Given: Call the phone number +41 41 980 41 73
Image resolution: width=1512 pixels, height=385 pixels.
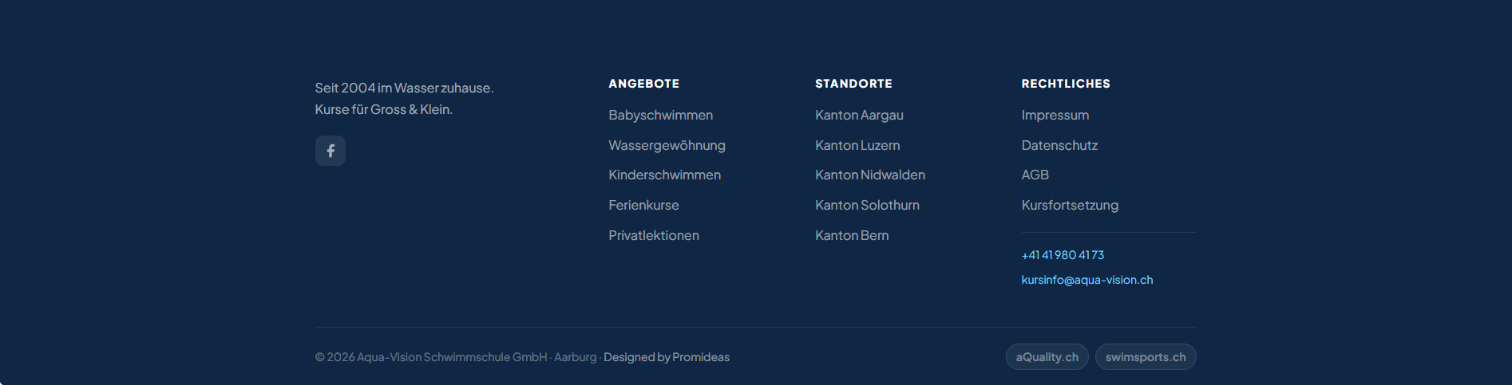Looking at the screenshot, I should click(1063, 255).
